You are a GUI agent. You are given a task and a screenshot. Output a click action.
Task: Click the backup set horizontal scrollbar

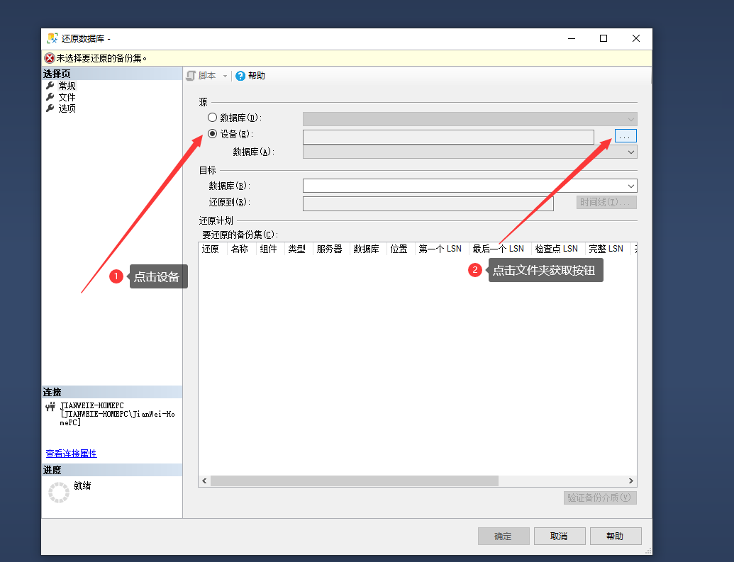point(355,480)
